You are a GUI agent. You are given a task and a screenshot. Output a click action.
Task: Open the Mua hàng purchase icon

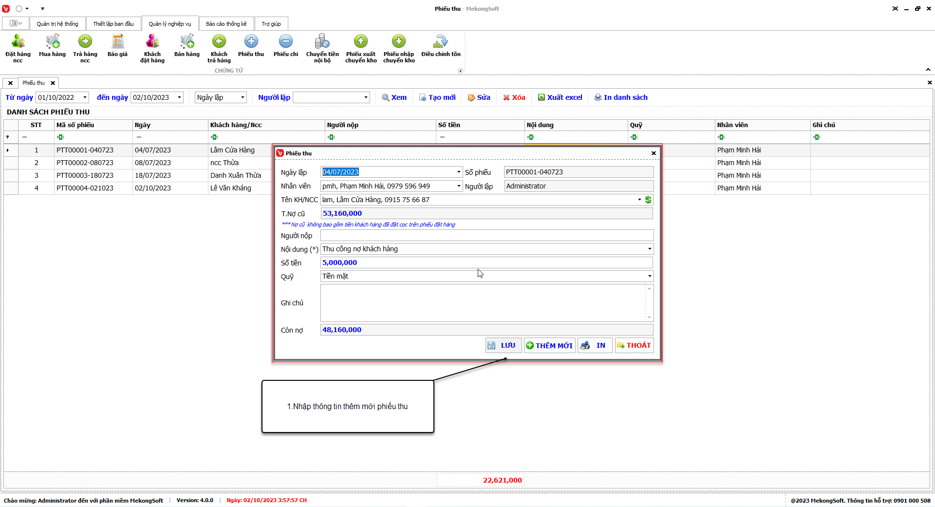coord(52,45)
